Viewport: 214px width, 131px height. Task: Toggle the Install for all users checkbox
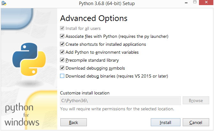[x=62, y=28]
